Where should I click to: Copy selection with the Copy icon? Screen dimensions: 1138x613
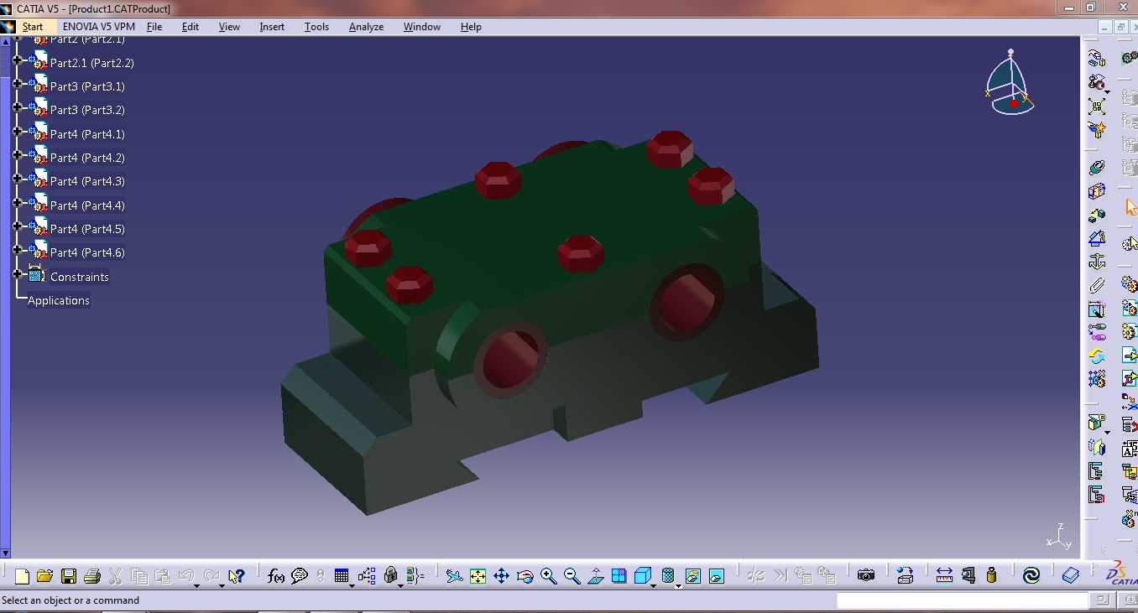(x=139, y=576)
